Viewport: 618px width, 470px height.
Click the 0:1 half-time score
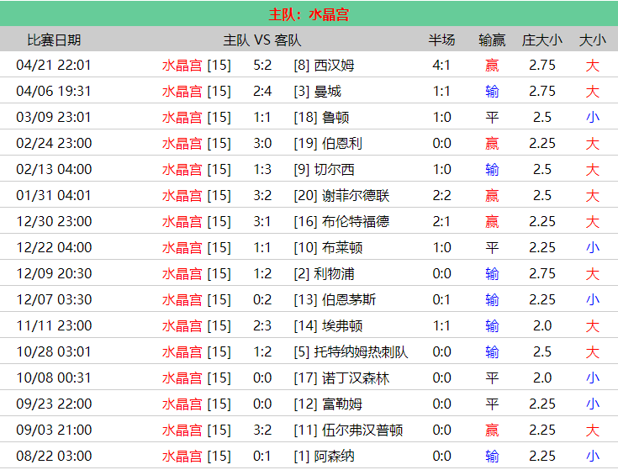441,299
